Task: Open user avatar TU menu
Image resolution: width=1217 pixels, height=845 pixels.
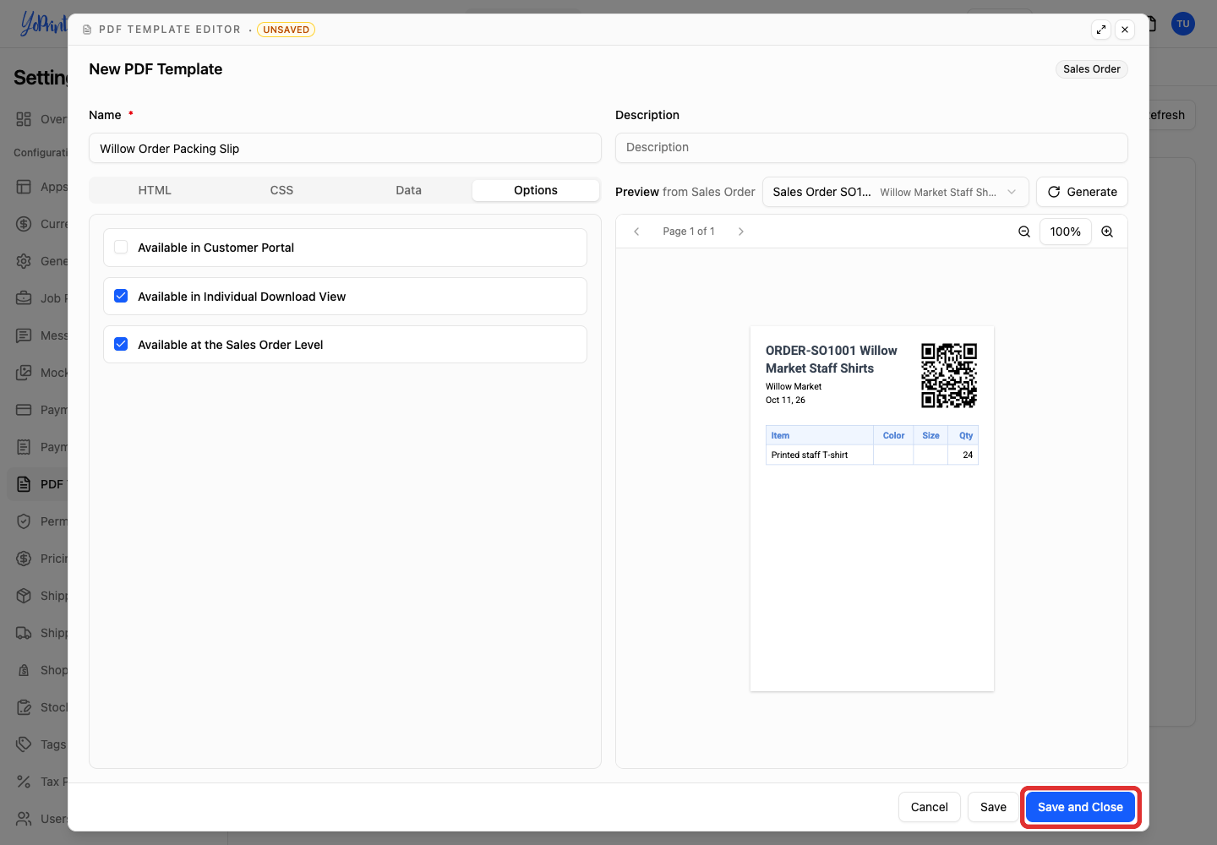Action: [x=1183, y=24]
